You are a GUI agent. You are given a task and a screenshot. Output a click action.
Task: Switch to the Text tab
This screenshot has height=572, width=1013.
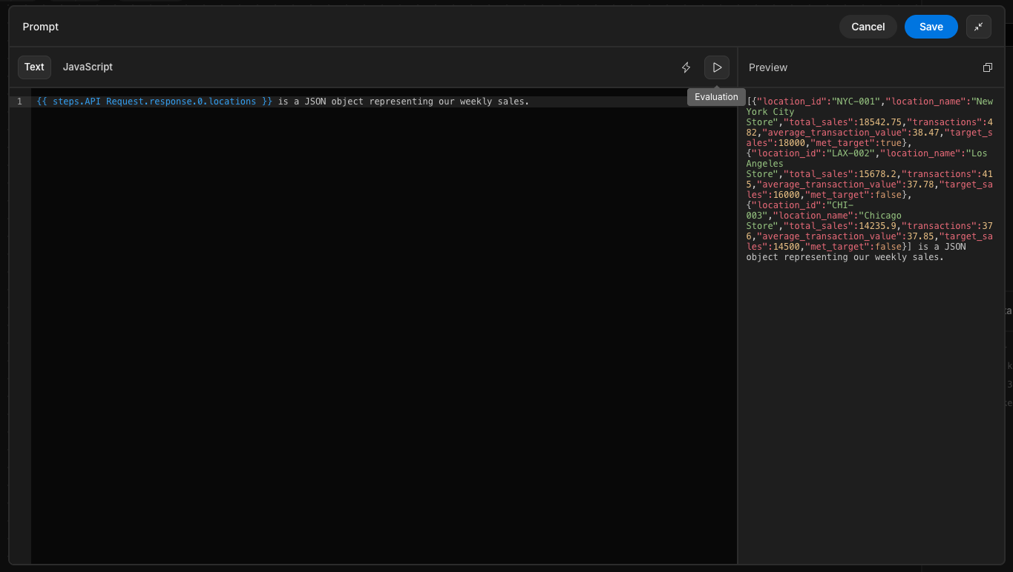click(x=34, y=67)
